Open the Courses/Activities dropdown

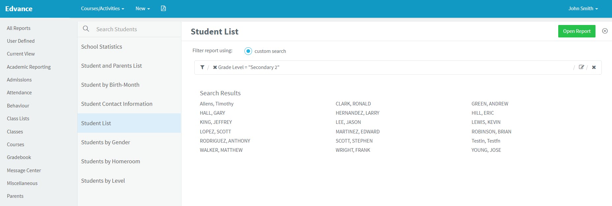(x=103, y=9)
